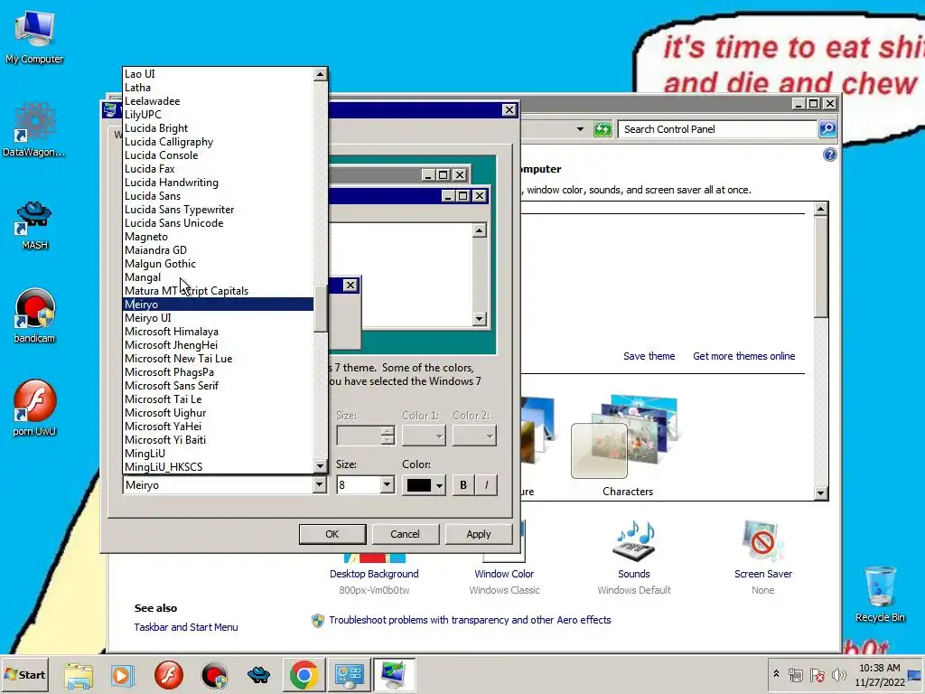Select Lucida Handwriting font
This screenshot has height=694, width=925.
point(218,183)
